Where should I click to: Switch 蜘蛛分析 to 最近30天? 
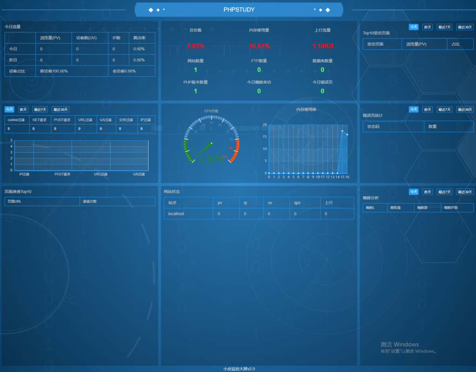tap(465, 192)
